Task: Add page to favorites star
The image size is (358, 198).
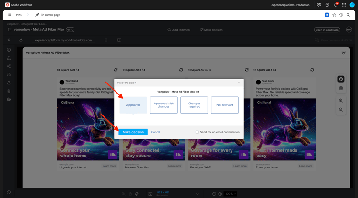Action: click(x=334, y=15)
